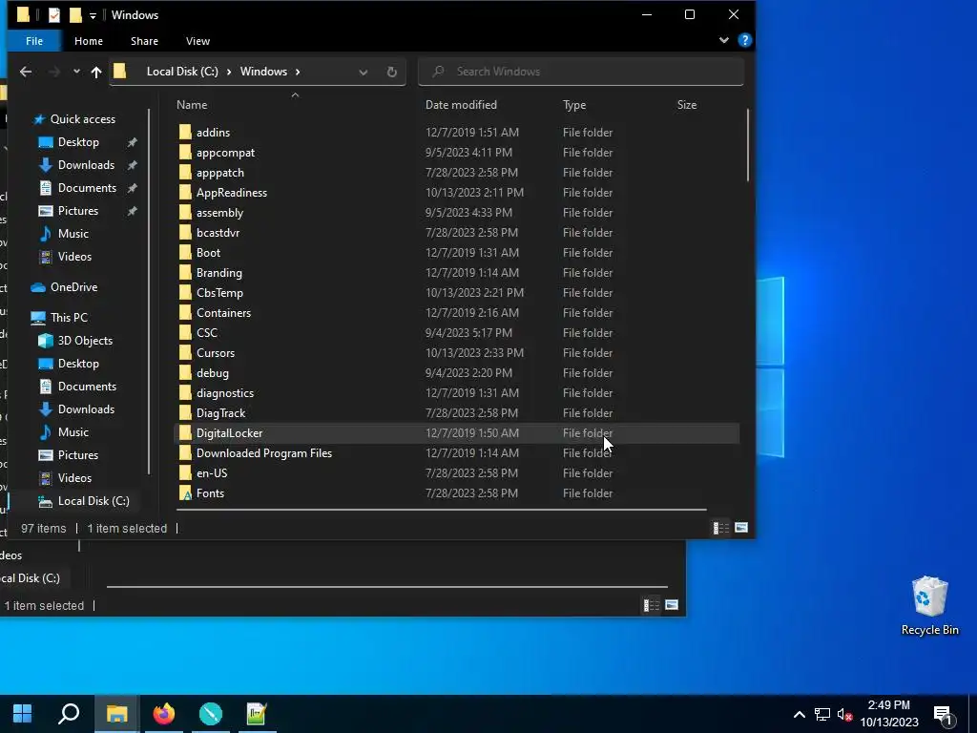
Task: Click the Fonts folder icon
Action: [185, 493]
